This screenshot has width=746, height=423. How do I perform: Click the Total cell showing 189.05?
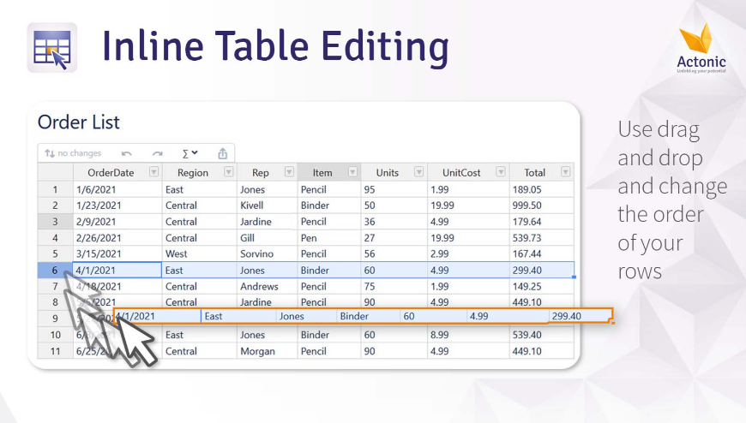point(541,189)
